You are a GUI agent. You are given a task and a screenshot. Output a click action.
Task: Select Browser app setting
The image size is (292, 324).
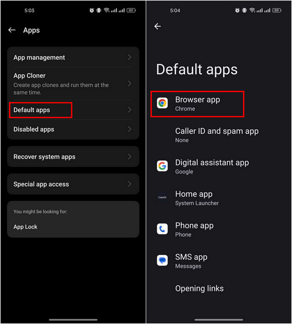(219, 104)
